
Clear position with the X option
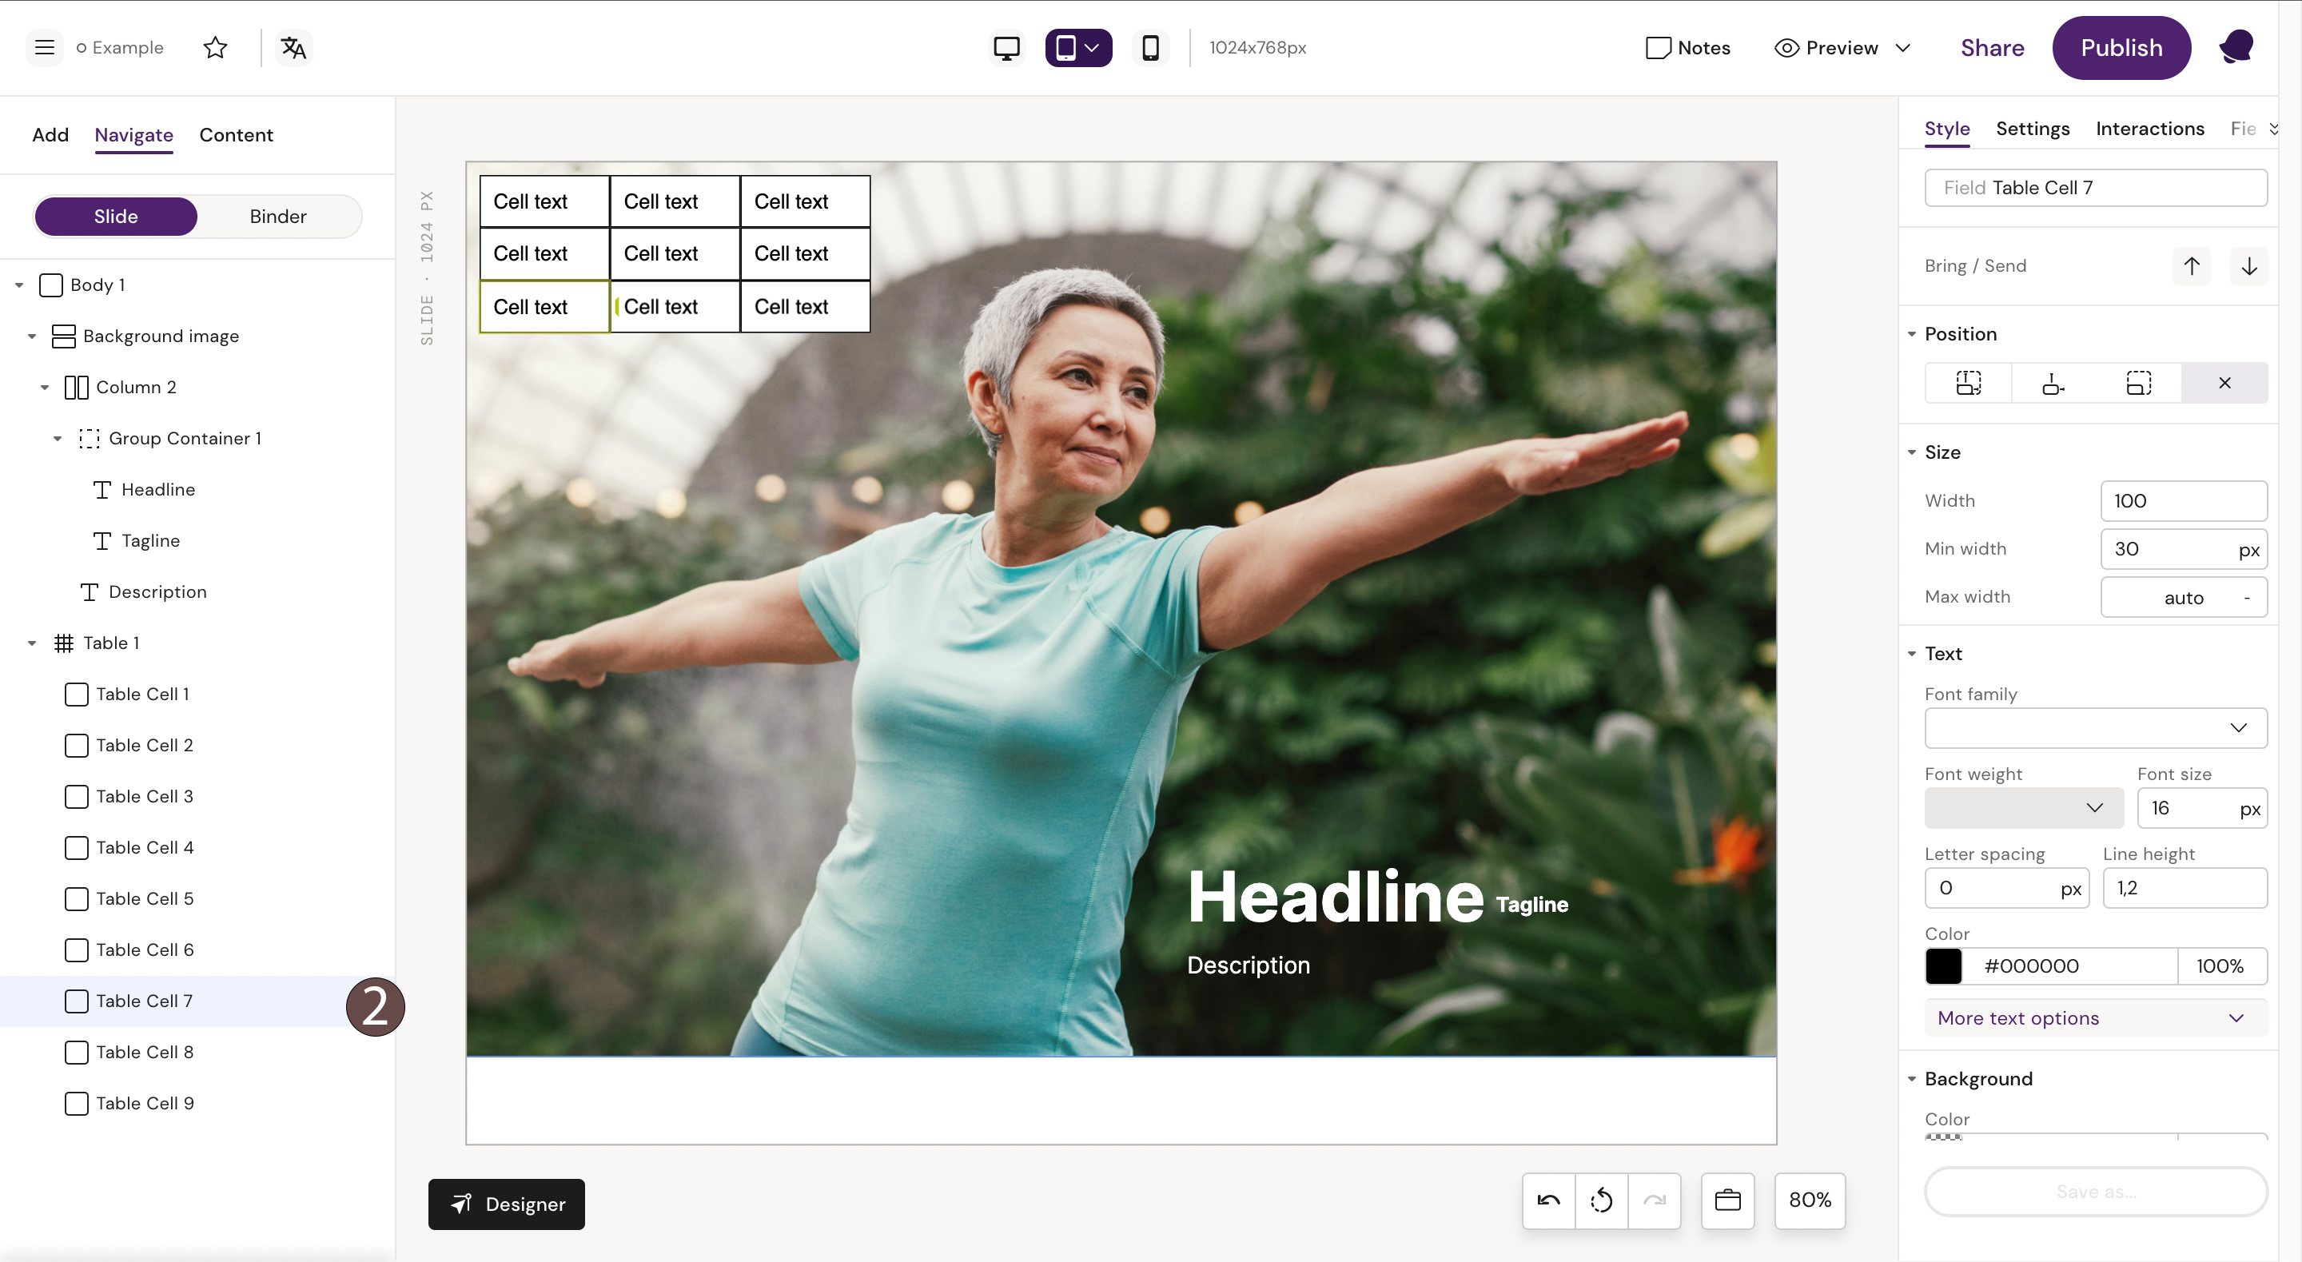pos(2224,383)
